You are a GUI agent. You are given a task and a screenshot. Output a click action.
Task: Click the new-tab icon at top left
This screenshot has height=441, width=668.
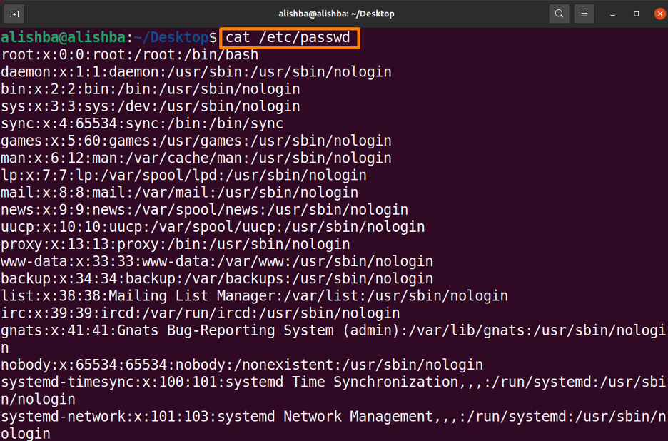(x=16, y=13)
